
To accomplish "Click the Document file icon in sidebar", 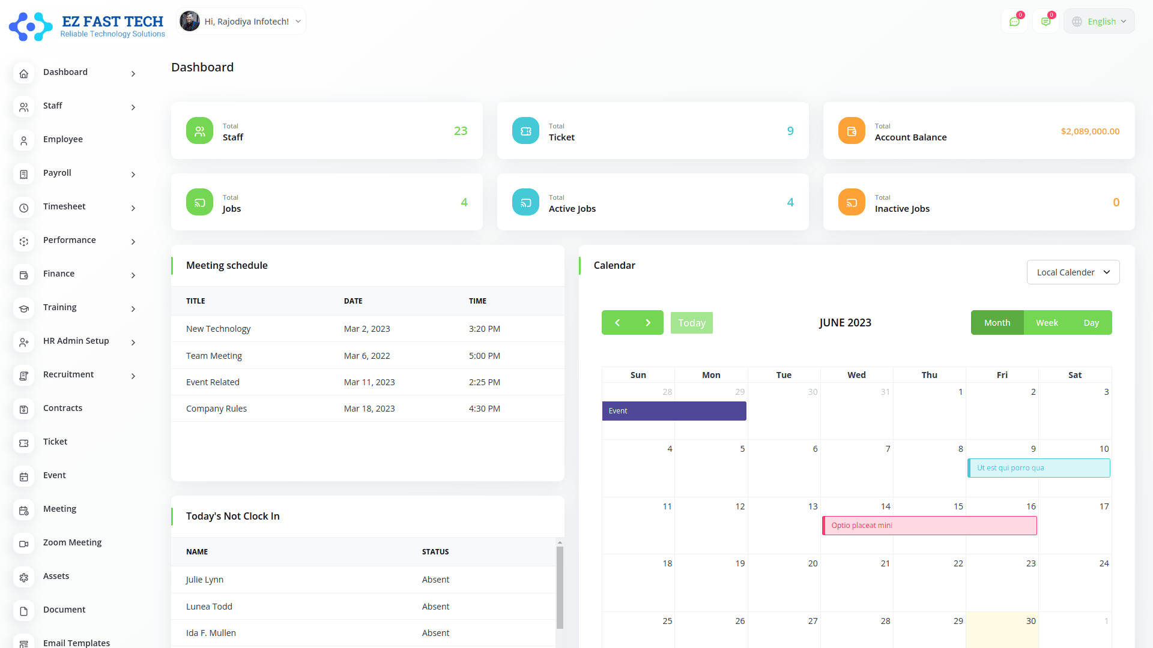I will click(24, 611).
